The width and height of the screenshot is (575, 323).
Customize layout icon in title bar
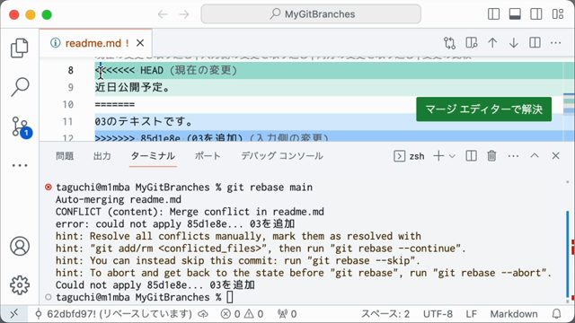pyautogui.click(x=558, y=14)
